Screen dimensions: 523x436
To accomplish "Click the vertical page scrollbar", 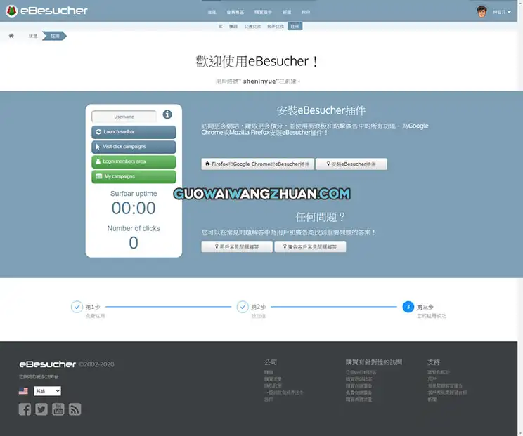I will pyautogui.click(x=520, y=216).
